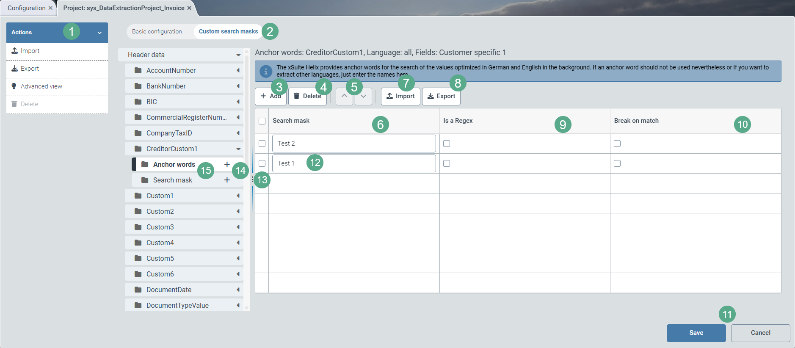Image resolution: width=795 pixels, height=348 pixels.
Task: Click the Cancel button
Action: tap(760, 333)
